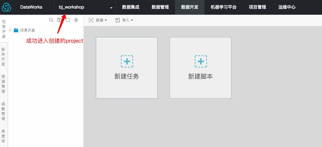Click the new folder icon in sidebar

pos(59,20)
